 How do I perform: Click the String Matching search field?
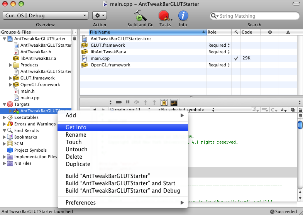pyautogui.click(x=257, y=16)
